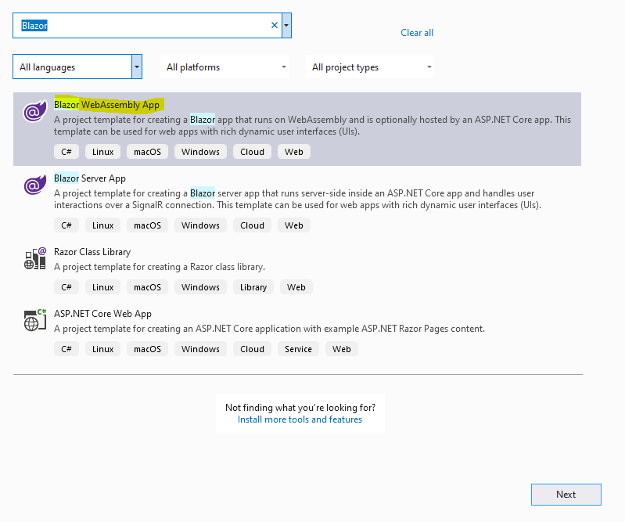Click the Cloud tag under Blazor WebAssembly App
This screenshot has height=522, width=625.
click(253, 152)
